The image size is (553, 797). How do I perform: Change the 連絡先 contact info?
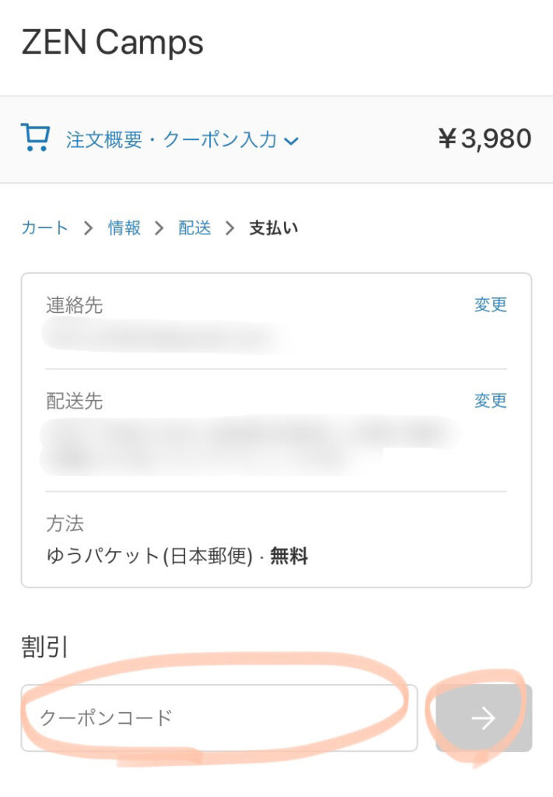click(491, 304)
